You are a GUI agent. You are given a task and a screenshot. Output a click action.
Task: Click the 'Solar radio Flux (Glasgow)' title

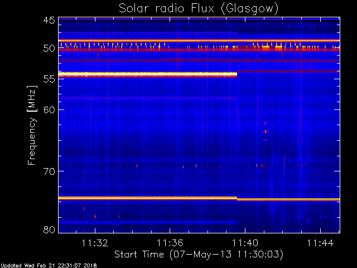click(x=199, y=9)
